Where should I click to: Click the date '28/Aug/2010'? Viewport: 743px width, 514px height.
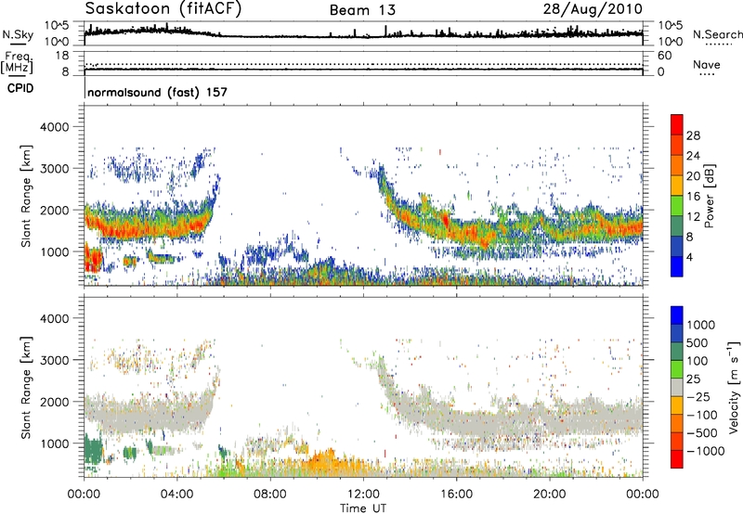[x=593, y=9]
